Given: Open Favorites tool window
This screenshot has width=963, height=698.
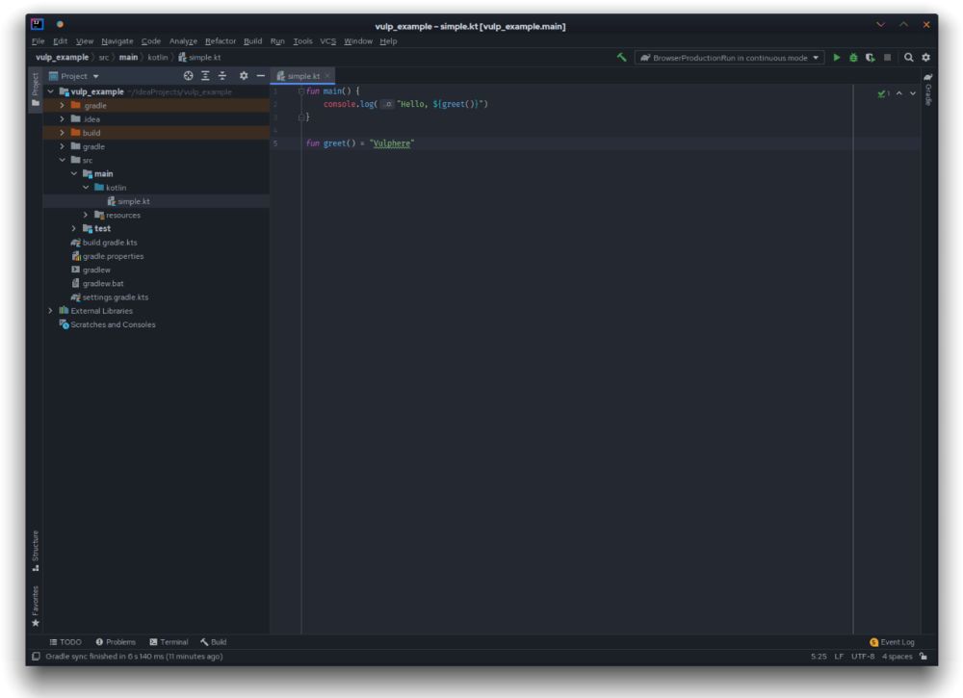Looking at the screenshot, I should pos(35,606).
